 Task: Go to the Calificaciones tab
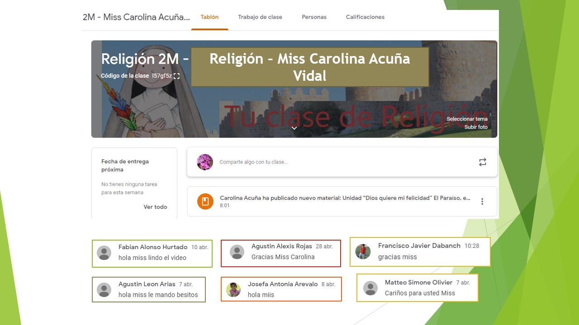(x=365, y=17)
